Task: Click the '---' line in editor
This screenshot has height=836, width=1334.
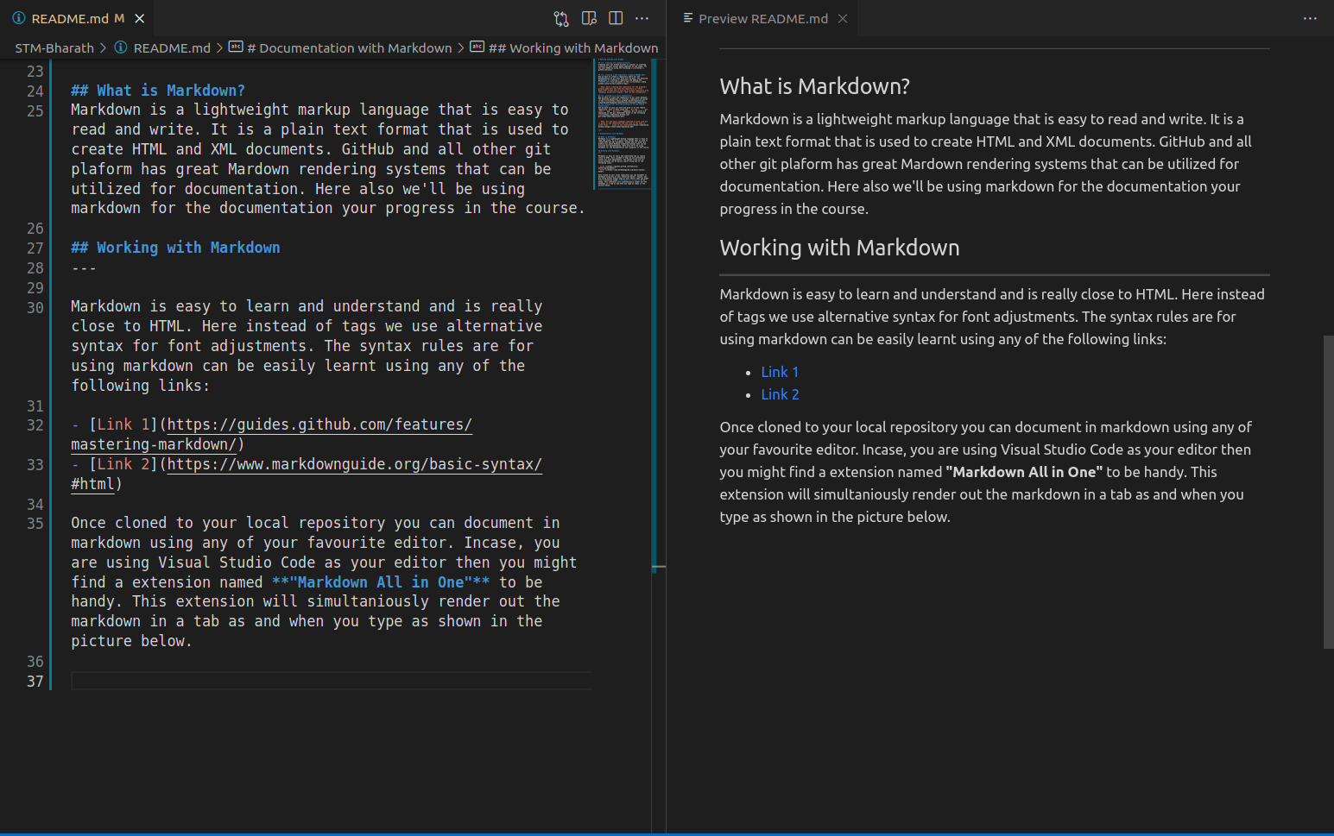Action: tap(84, 268)
